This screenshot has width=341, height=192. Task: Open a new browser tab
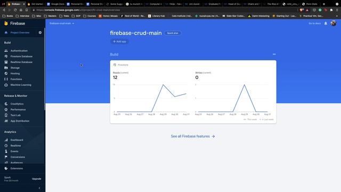324,4
